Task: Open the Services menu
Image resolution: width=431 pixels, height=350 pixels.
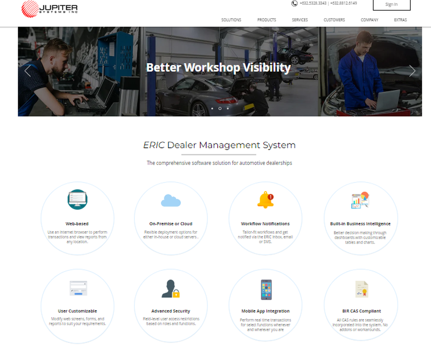Action: [300, 20]
